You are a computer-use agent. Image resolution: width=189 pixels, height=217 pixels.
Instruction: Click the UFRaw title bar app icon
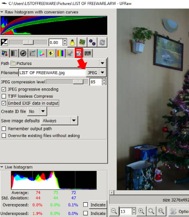[4, 3]
